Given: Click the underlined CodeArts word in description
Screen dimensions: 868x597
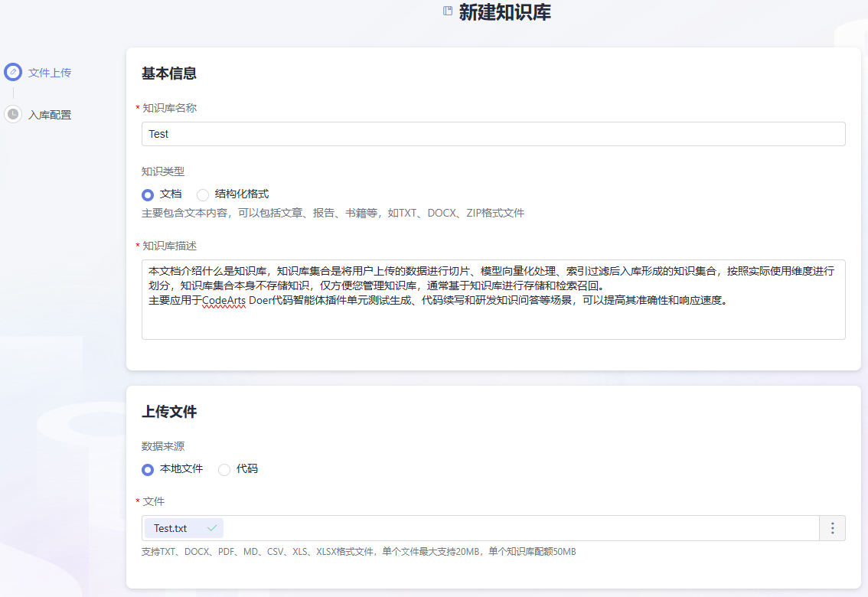Looking at the screenshot, I should tap(224, 300).
